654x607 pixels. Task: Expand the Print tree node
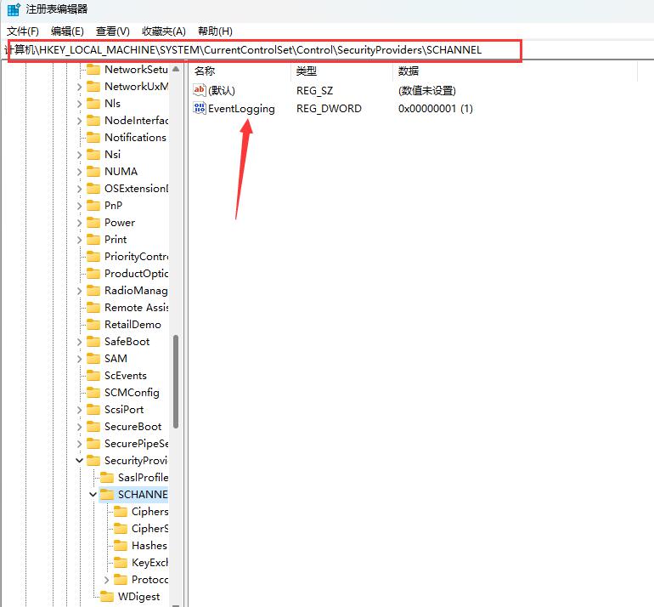pyautogui.click(x=79, y=240)
